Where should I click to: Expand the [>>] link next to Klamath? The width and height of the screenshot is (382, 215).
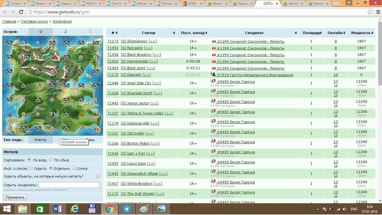(x=146, y=75)
